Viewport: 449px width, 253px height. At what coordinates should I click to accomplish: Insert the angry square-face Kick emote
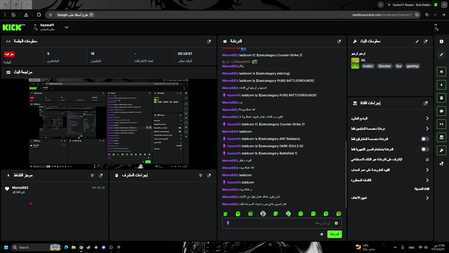click(250, 214)
